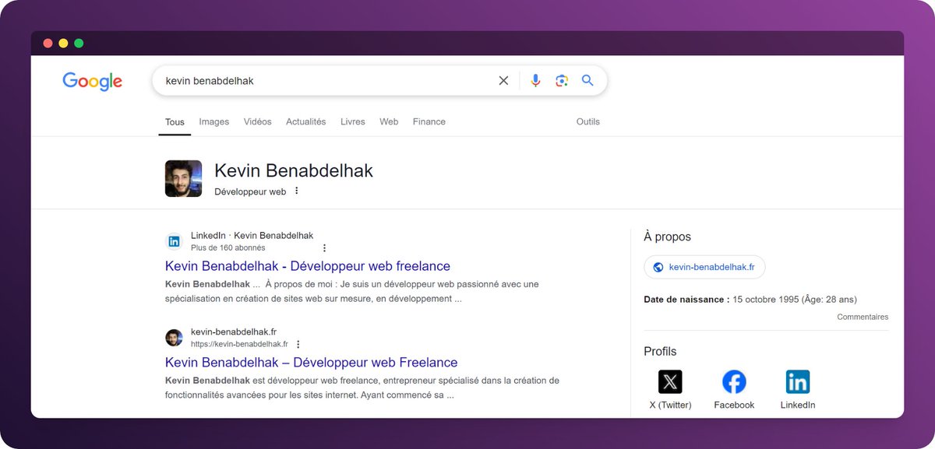Click kevin-benabdelhak.fr website chip in À propos
The height and width of the screenshot is (449, 935).
point(704,267)
